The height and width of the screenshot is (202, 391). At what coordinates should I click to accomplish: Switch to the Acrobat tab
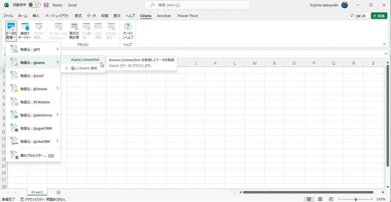coord(164,16)
